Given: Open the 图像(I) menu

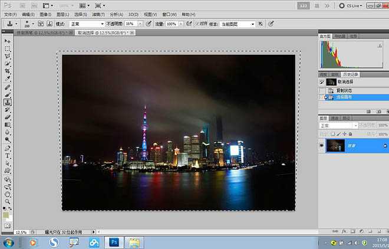Looking at the screenshot, I should pyautogui.click(x=45, y=14).
